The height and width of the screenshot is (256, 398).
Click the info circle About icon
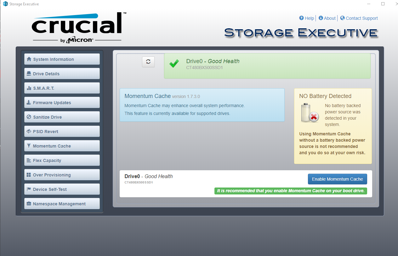click(x=321, y=18)
